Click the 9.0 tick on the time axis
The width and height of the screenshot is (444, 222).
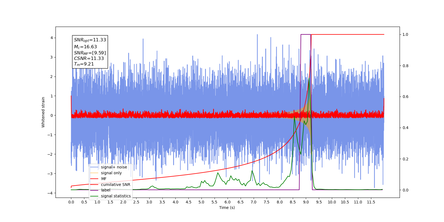click(x=306, y=202)
